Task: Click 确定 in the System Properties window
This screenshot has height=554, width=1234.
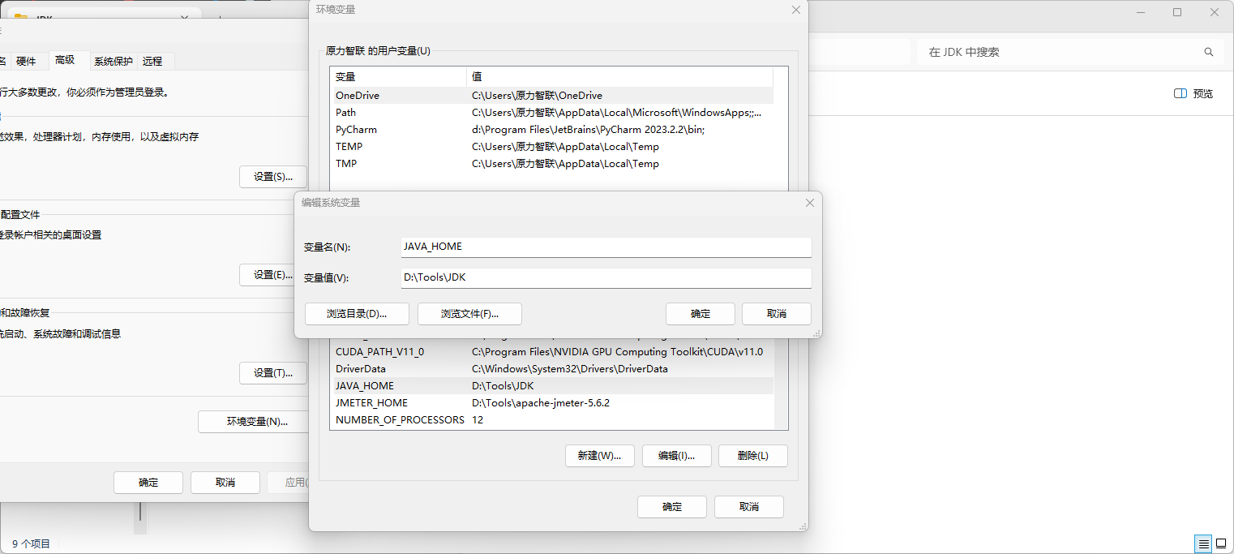Action: tap(148, 483)
